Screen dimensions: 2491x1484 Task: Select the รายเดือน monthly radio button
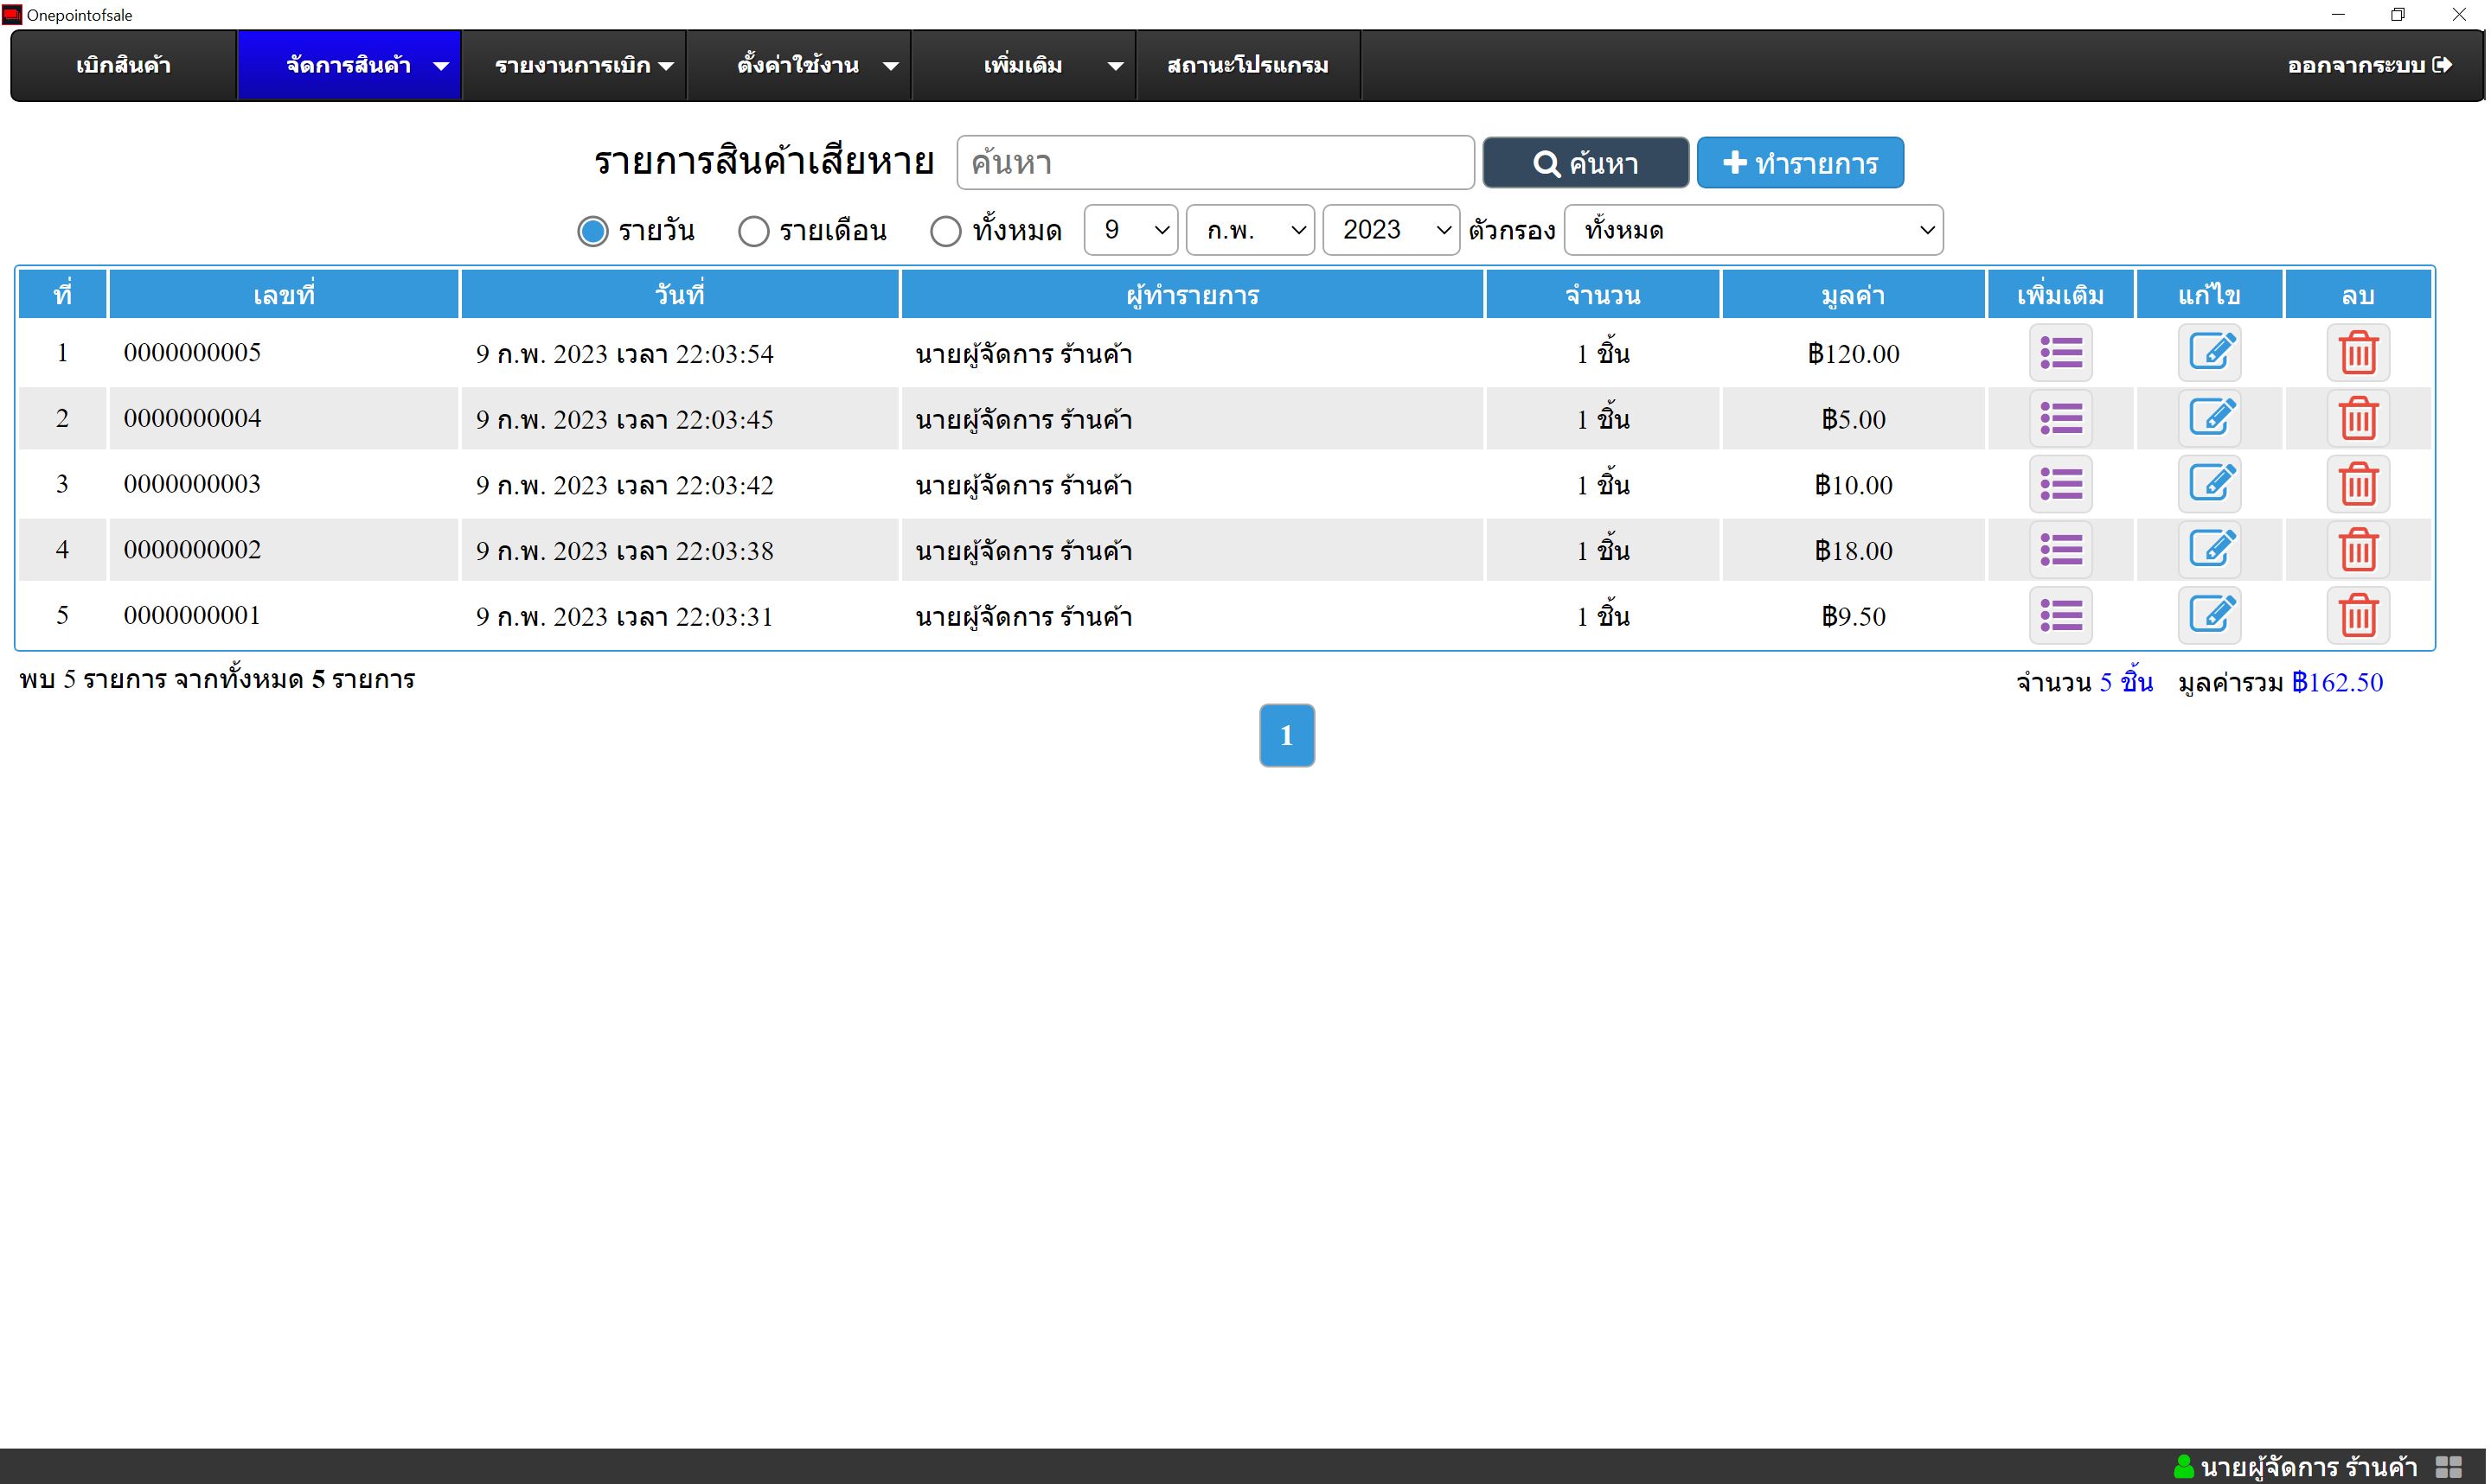pos(752,231)
